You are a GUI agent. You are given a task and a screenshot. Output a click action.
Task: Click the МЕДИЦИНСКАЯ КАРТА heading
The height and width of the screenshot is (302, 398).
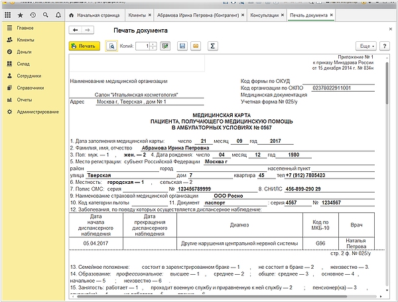[x=222, y=115]
